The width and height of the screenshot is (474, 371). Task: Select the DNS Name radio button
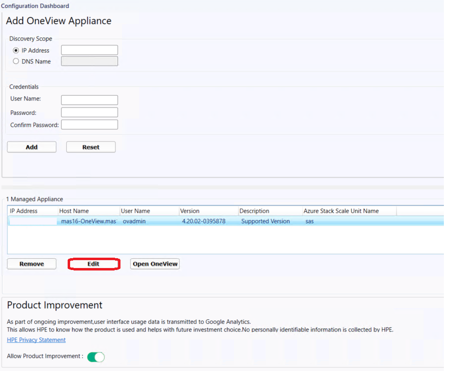click(16, 61)
